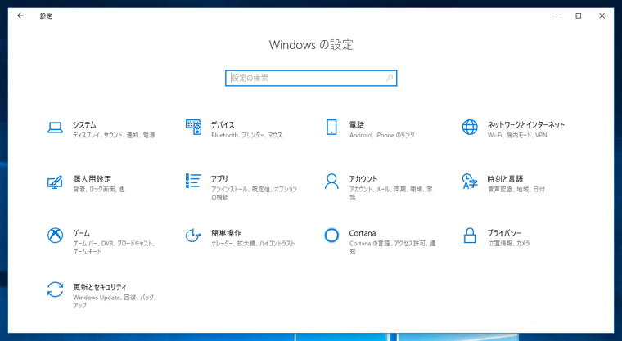622x341 pixels.
Task: Open the 更新とセキュリティ sync arrows icon
Action: coord(55,289)
